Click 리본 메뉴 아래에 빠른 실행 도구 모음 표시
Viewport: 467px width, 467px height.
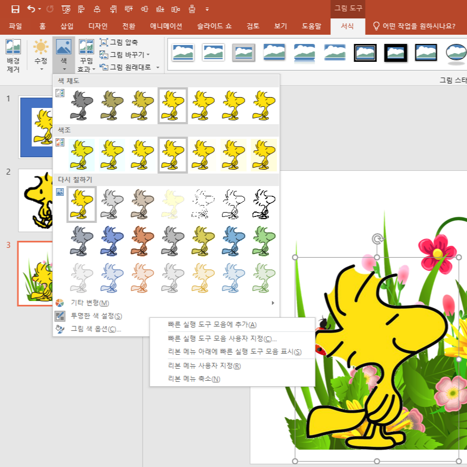232,351
